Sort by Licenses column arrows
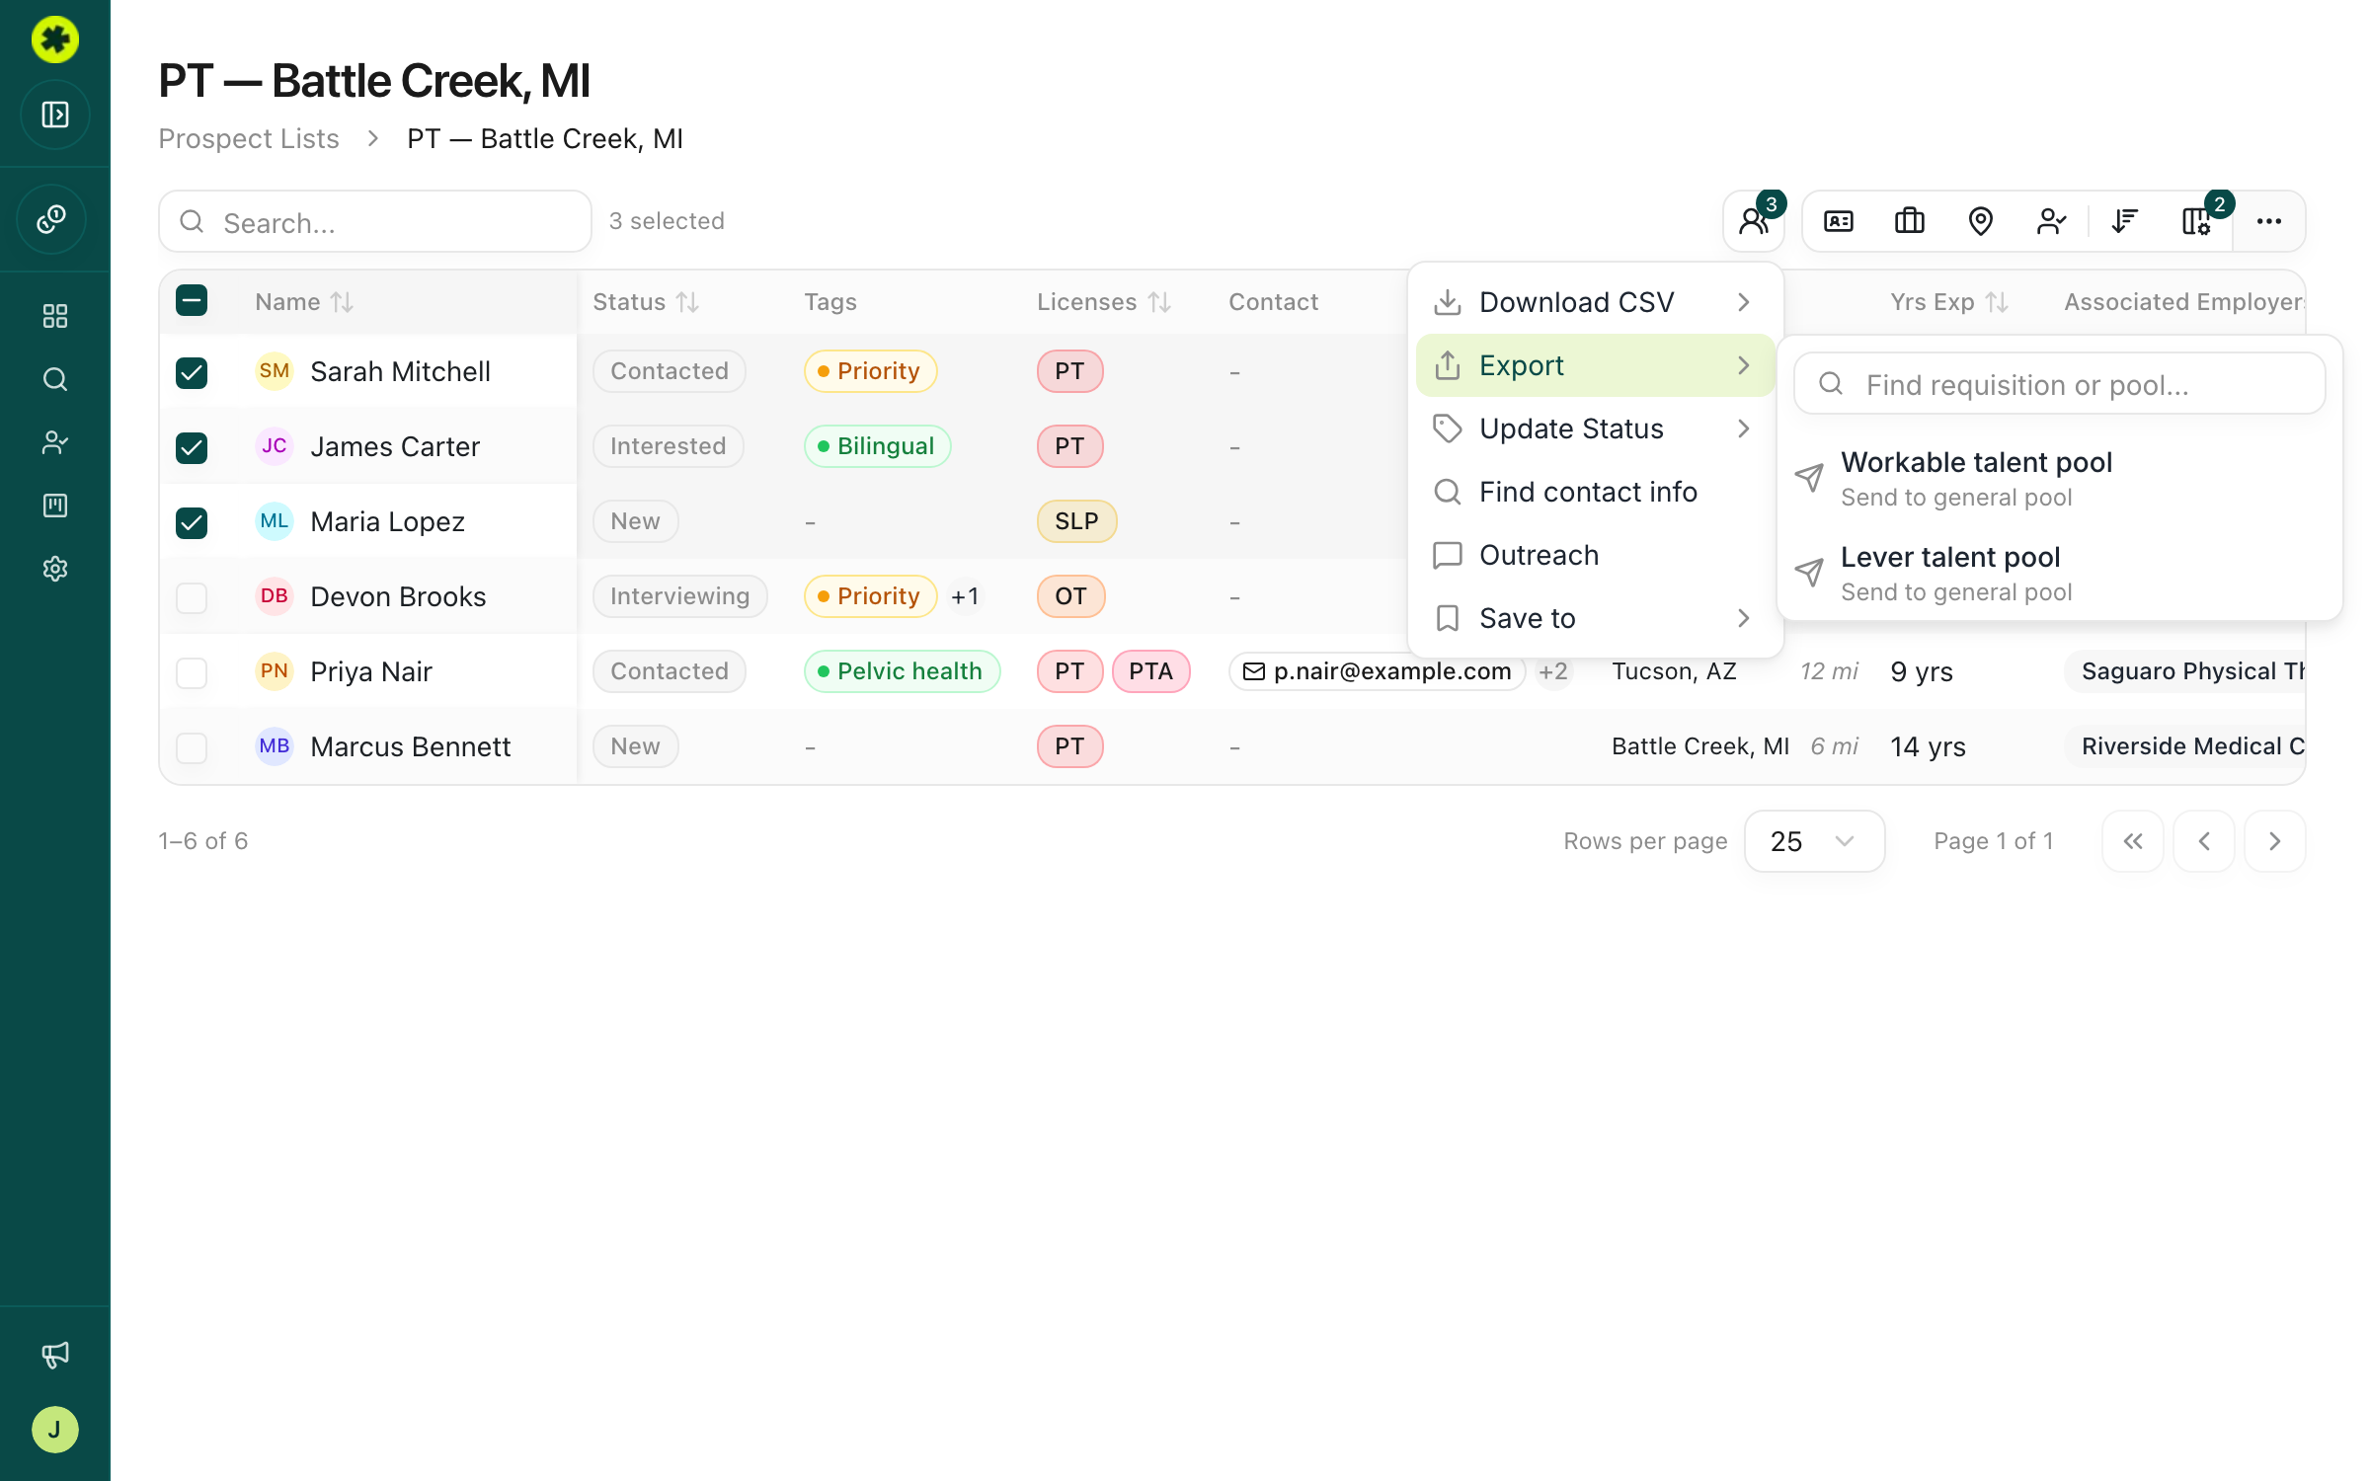The width and height of the screenshot is (2370, 1481). point(1159,302)
